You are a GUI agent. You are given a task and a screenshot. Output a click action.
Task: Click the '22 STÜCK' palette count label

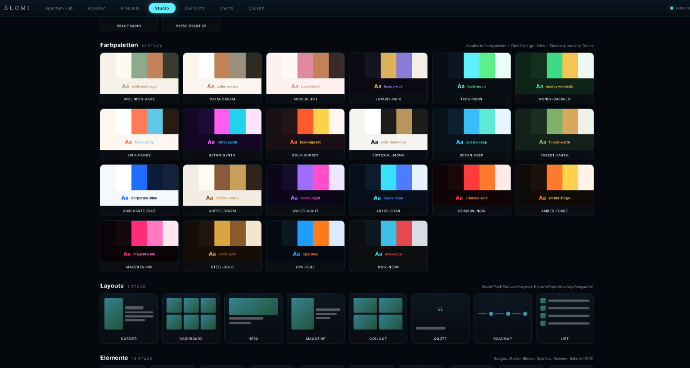point(152,46)
